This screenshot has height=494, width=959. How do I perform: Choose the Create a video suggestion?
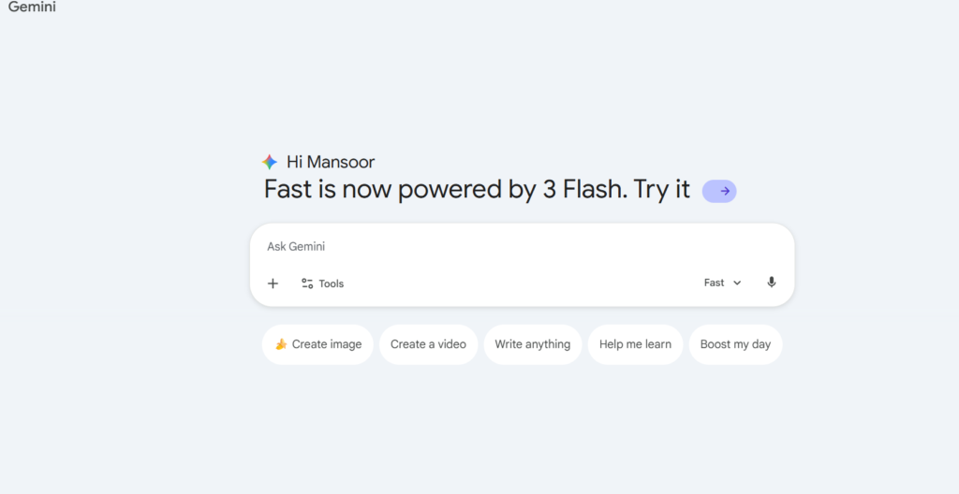[428, 344]
